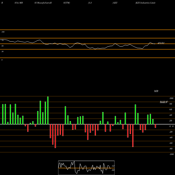
Task: Click the MR axis label -80
Action: (x=171, y=149)
